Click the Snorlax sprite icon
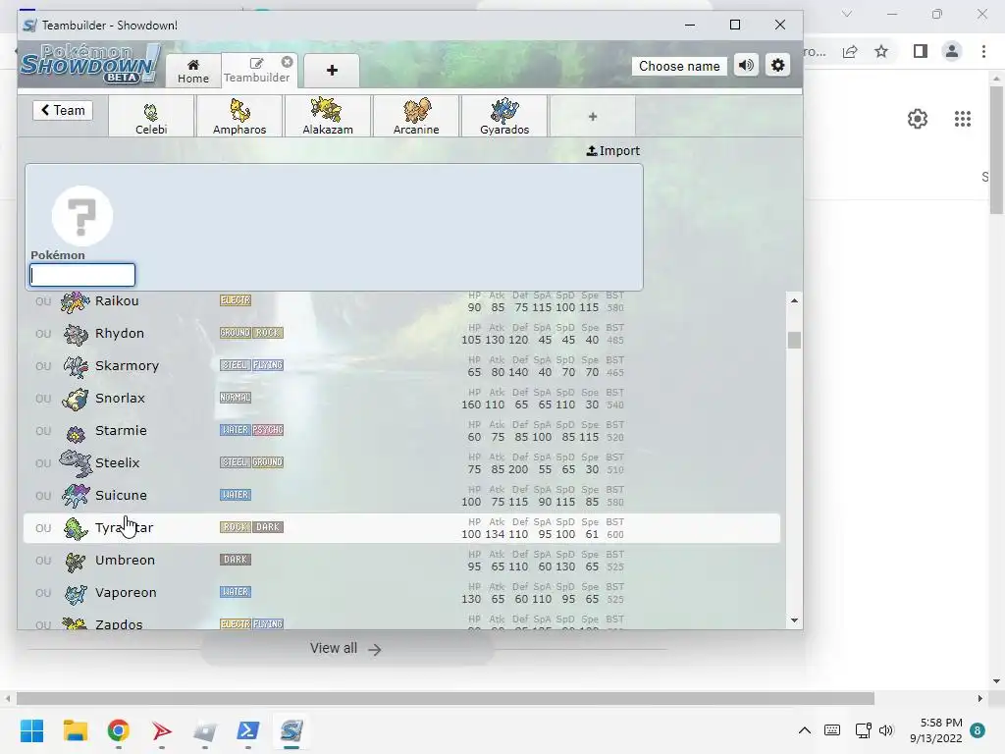The height and width of the screenshot is (754, 1005). tap(75, 399)
